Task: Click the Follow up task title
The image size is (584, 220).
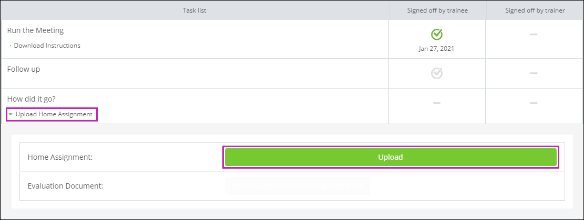Action: pyautogui.click(x=24, y=69)
